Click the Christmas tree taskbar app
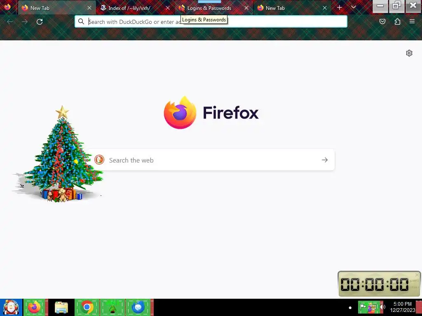Viewport: 422px width, 316px height. coord(113,307)
